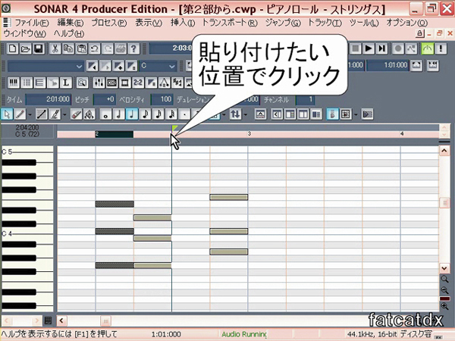The height and width of the screenshot is (341, 455).
Task: Click the タイム field showing 2:01:000
Action: tap(49, 99)
